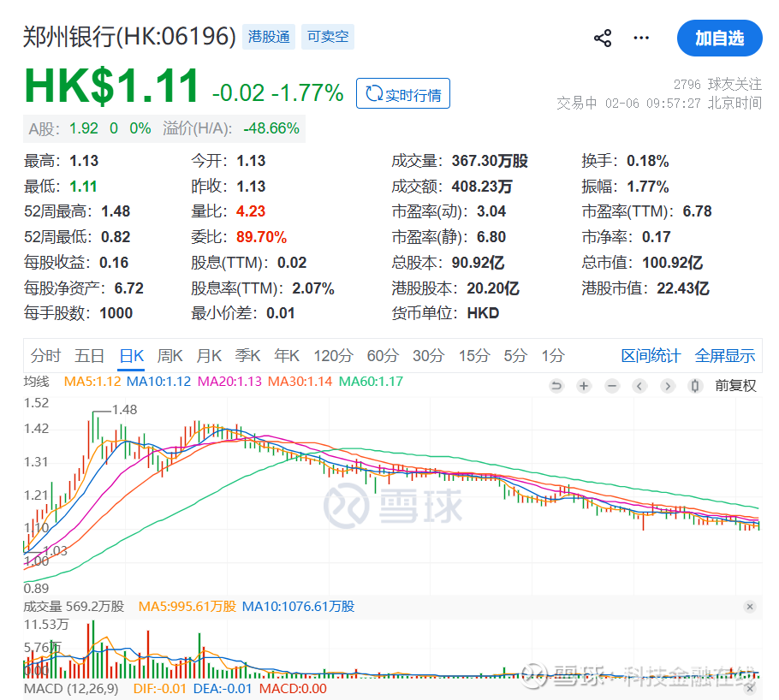This screenshot has height=700, width=779.
Task: Click the 港股市值 22.43亿 value
Action: tap(683, 288)
